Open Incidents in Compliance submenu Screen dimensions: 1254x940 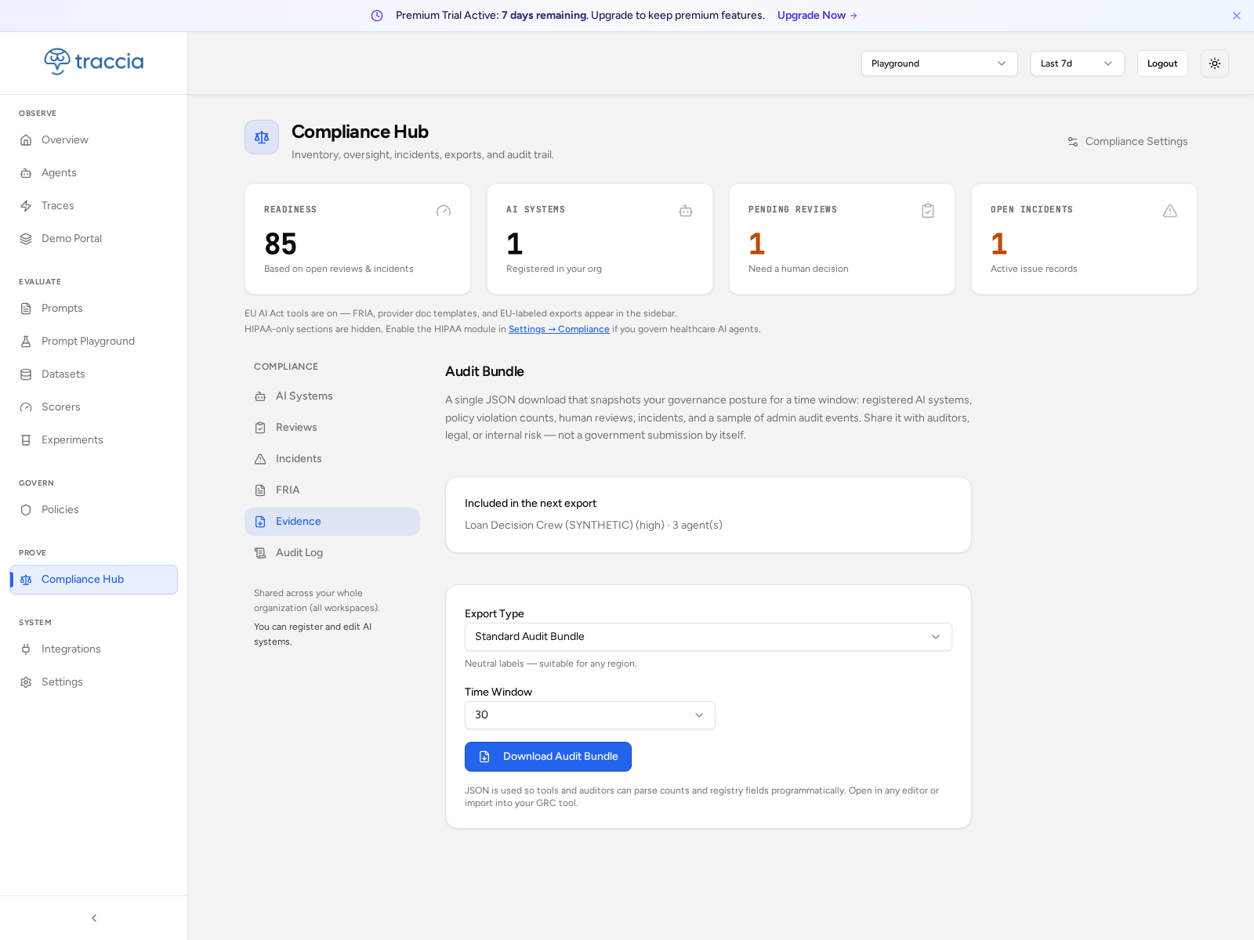[x=332, y=459]
